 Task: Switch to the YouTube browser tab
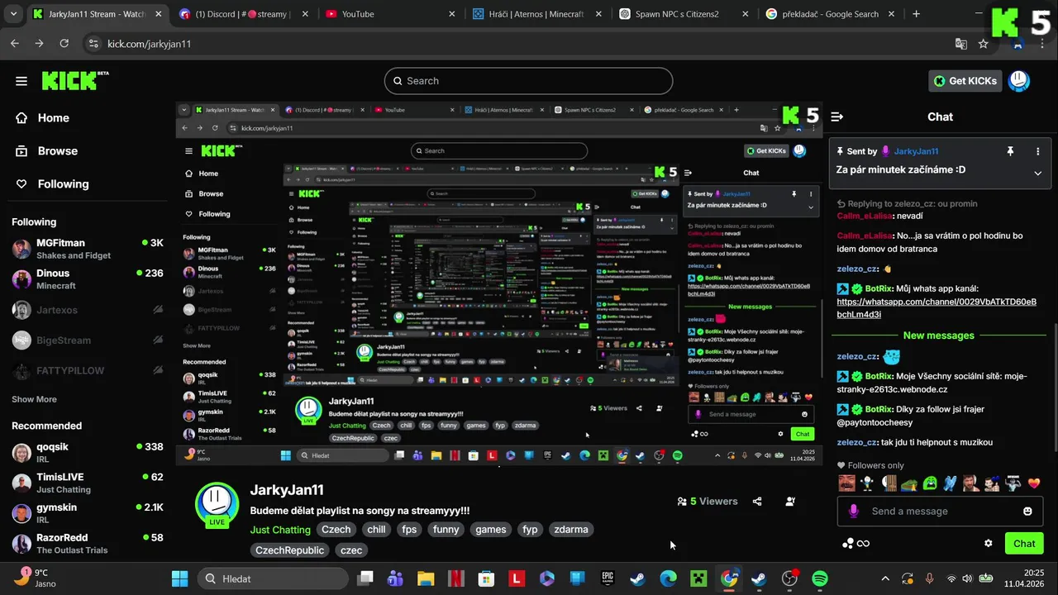[388, 14]
